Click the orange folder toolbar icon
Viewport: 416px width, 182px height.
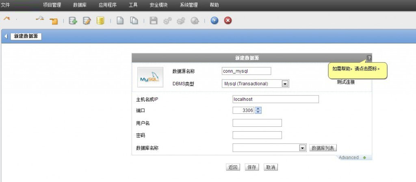[x=54, y=22]
